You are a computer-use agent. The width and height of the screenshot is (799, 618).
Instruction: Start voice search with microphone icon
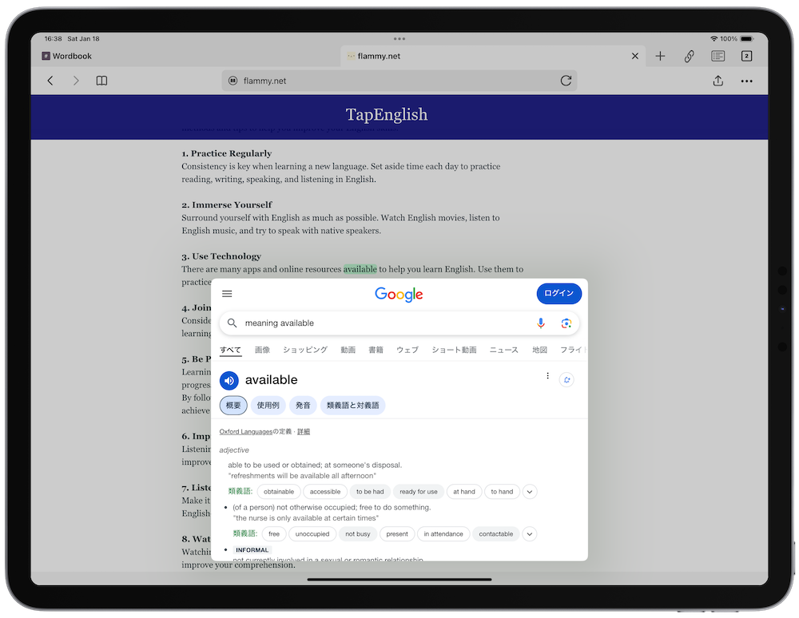click(x=541, y=323)
